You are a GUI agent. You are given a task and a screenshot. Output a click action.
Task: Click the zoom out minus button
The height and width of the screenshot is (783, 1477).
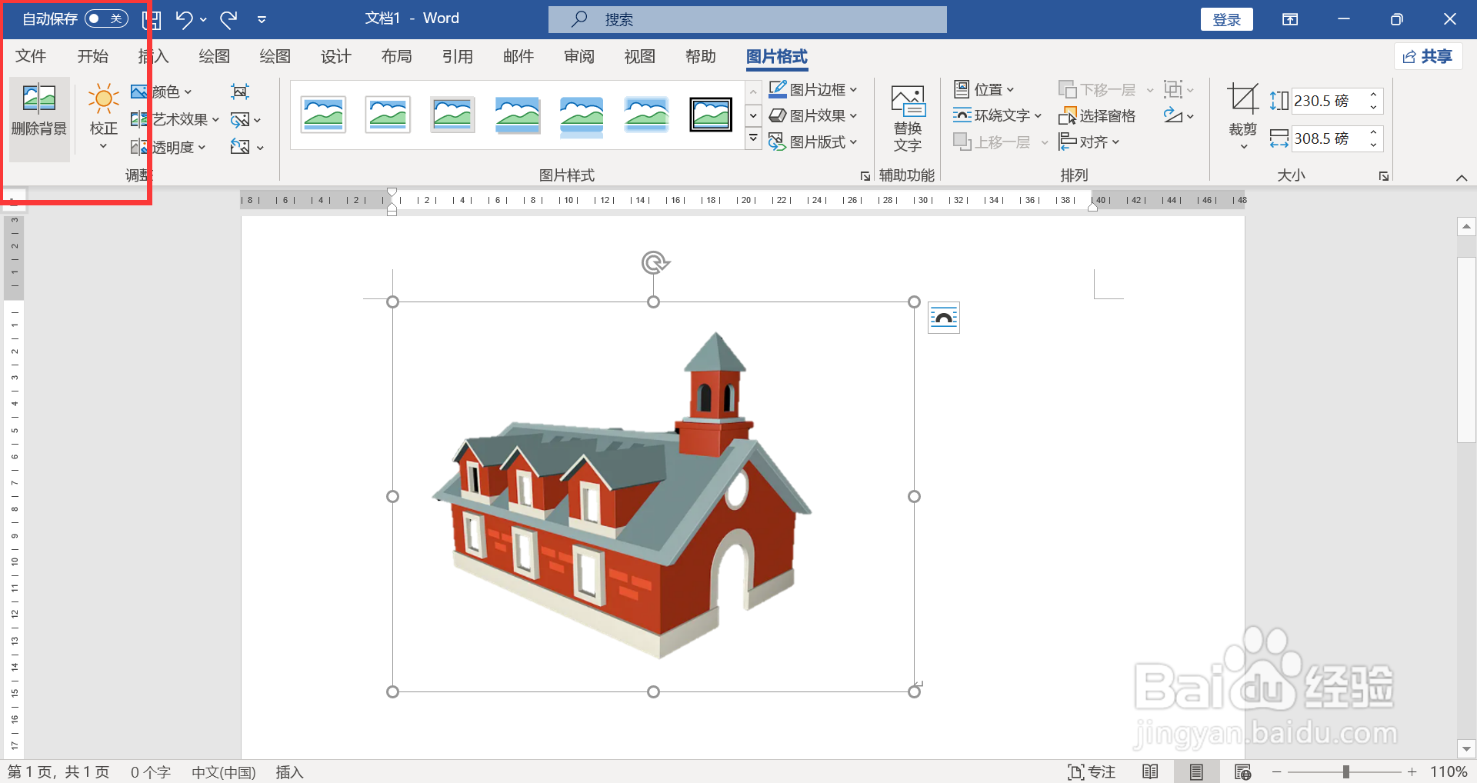pos(1277,771)
